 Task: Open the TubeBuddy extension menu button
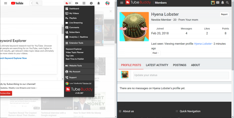click(x=68, y=3)
